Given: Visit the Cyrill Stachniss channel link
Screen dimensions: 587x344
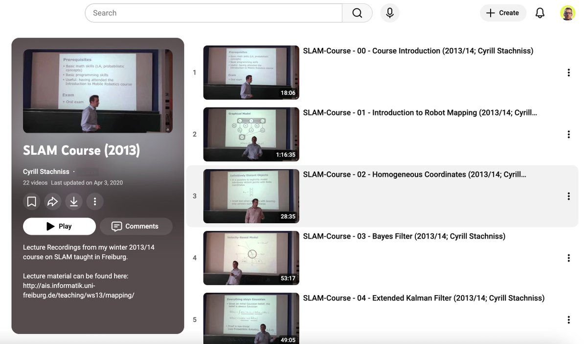Looking at the screenshot, I should click(46, 171).
